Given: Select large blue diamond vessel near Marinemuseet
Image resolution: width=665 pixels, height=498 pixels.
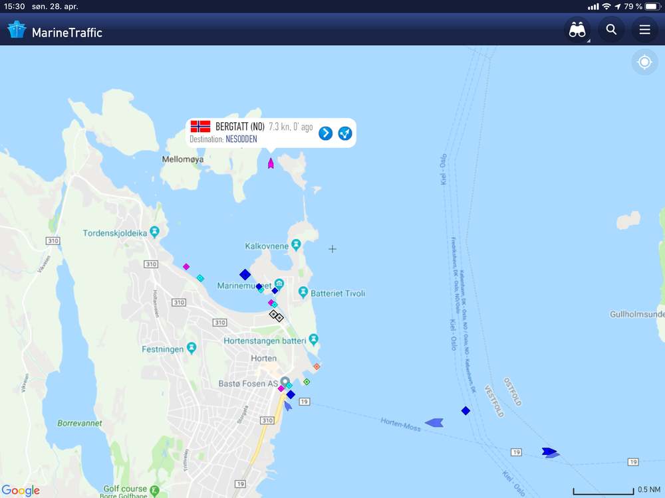Looking at the screenshot, I should point(245,274).
